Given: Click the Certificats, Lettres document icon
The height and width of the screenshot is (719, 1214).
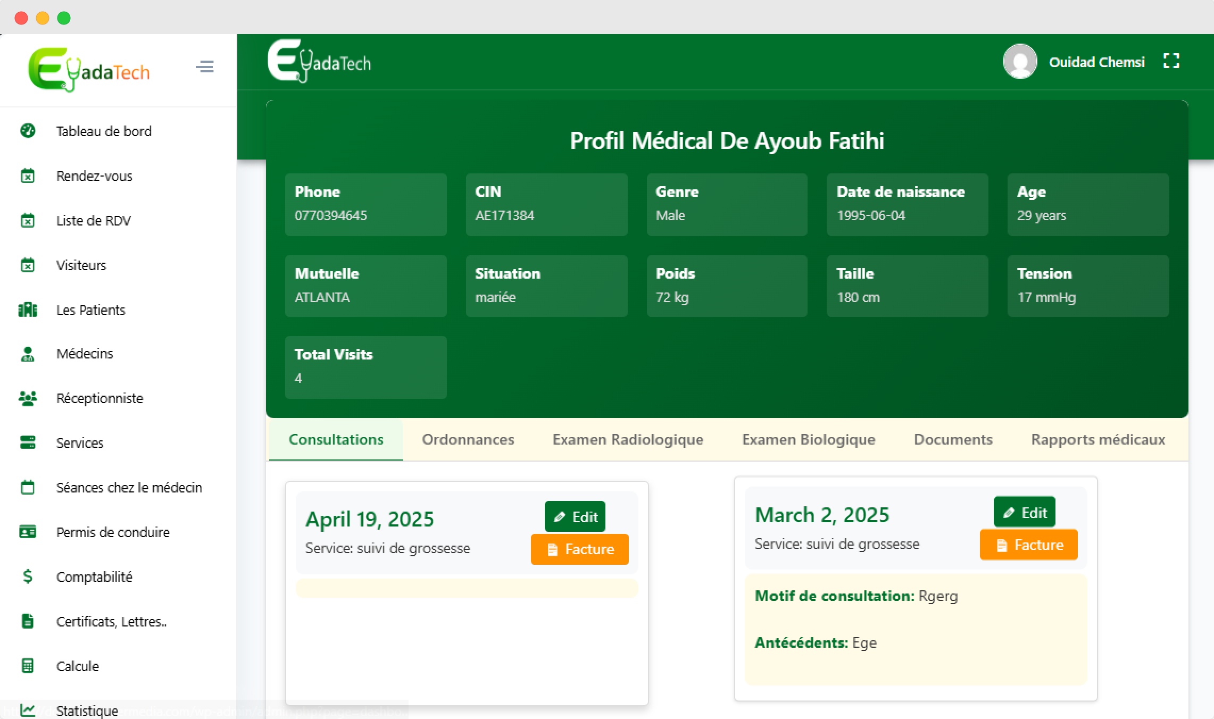Looking at the screenshot, I should (x=28, y=621).
